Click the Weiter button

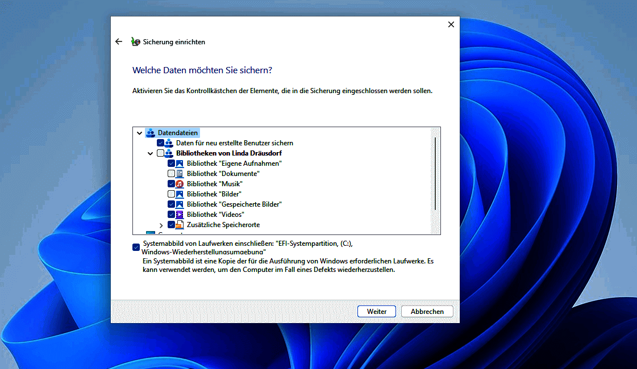tap(377, 311)
